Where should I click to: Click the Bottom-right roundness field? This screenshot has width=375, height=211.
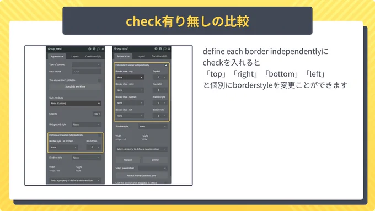(160, 103)
